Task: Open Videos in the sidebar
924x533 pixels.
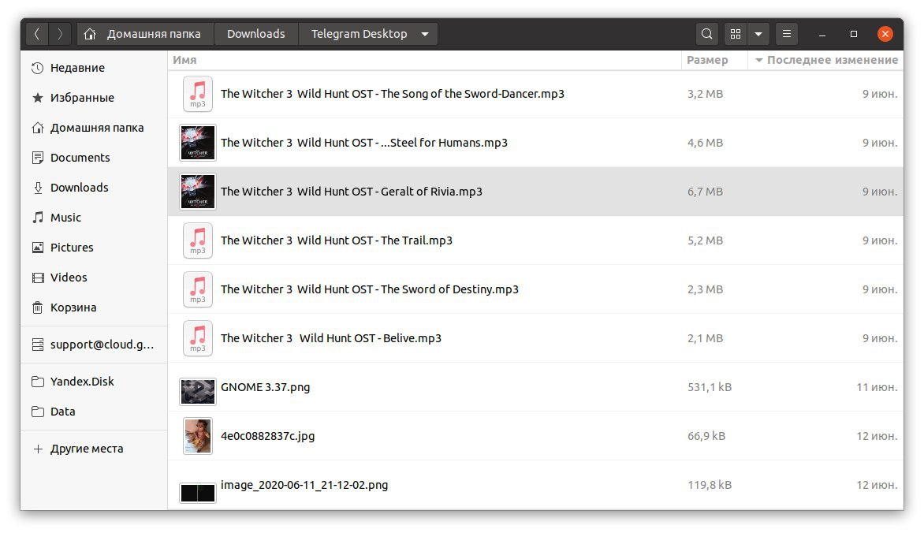Action: click(95, 278)
